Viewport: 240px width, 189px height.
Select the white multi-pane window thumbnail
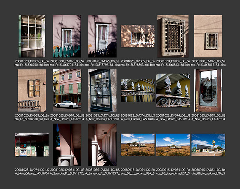click(32, 36)
